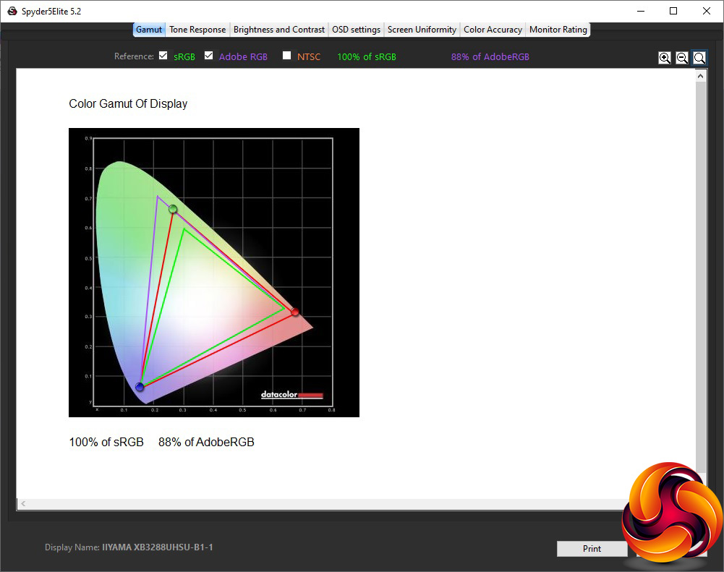Viewport: 724px width, 572px height.
Task: Disable the Adobe RGB reference checkbox
Action: coord(209,56)
